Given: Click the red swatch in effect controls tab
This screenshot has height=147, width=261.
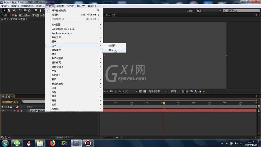Looking at the screenshot, I should (x=13, y=15).
